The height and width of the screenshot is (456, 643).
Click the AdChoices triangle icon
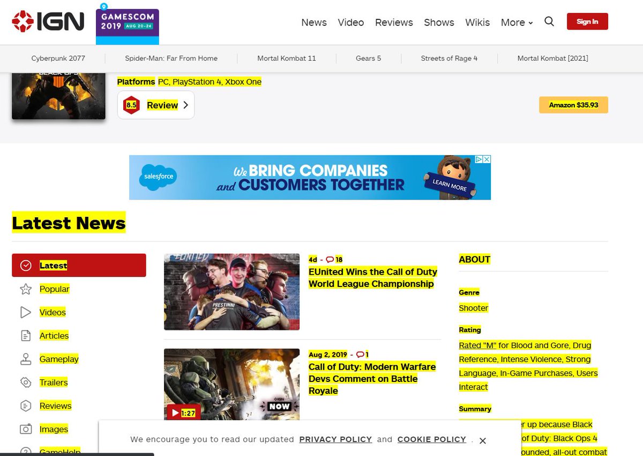(x=479, y=159)
